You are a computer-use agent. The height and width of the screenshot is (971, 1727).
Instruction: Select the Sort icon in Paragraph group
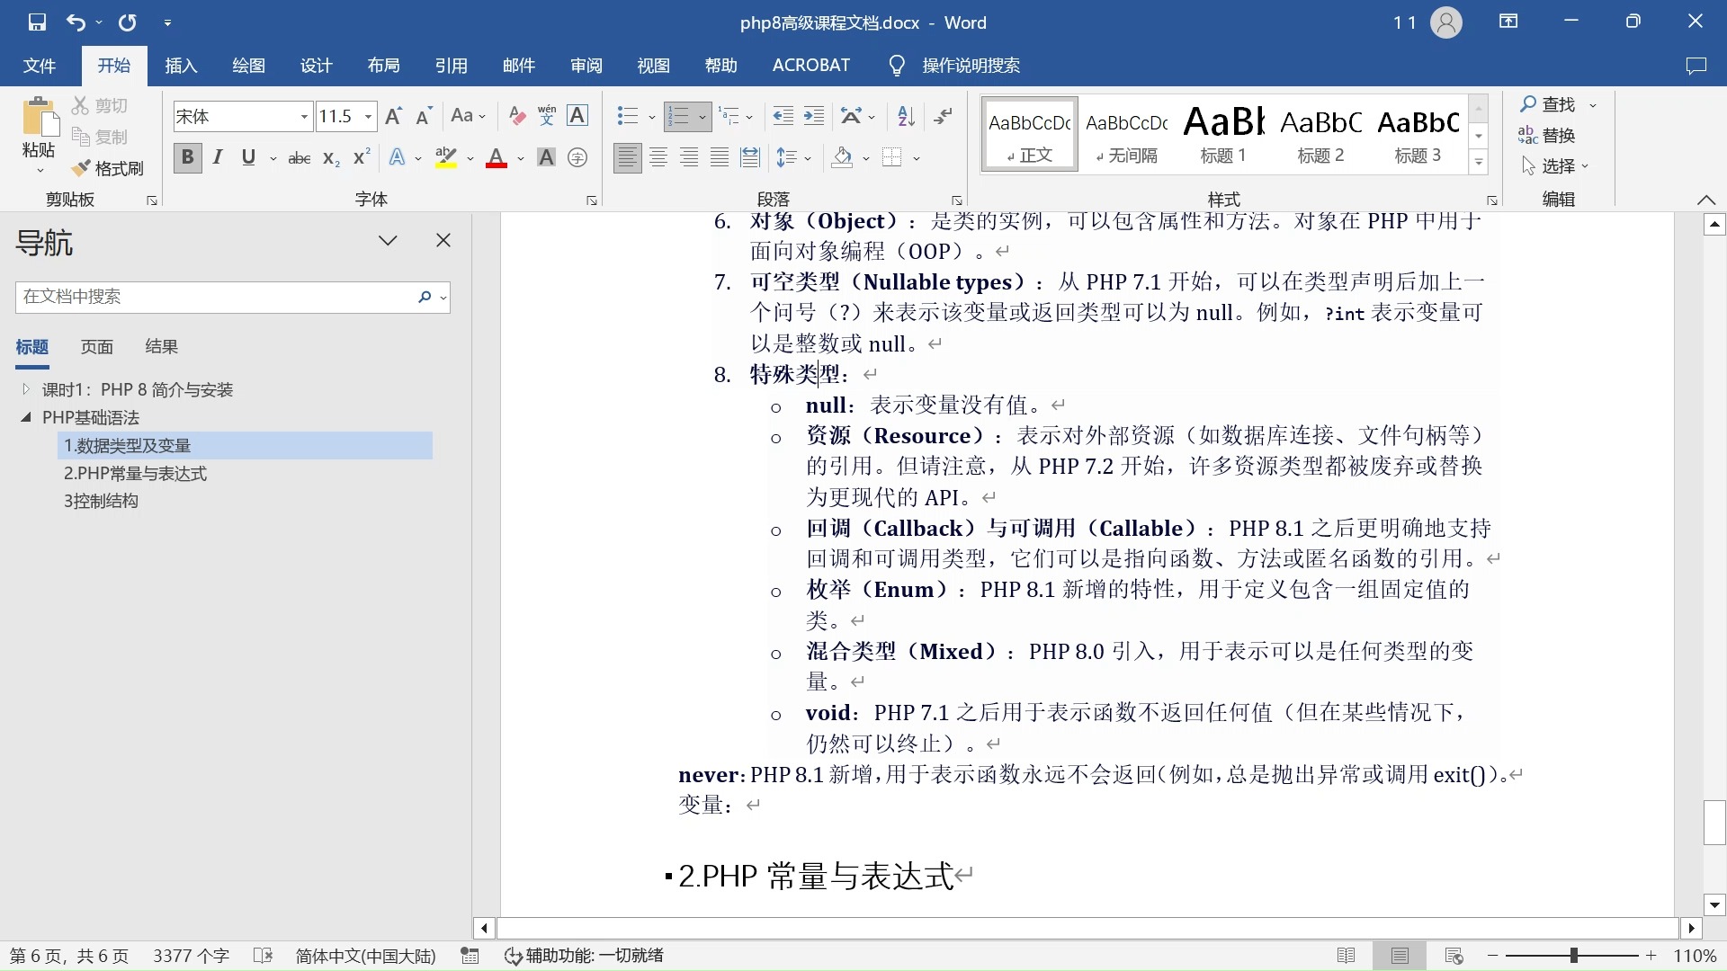click(x=904, y=116)
